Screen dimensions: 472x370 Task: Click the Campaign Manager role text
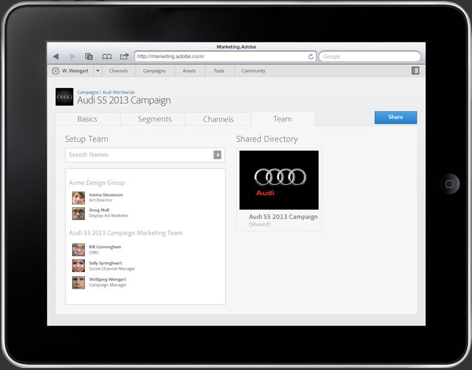[107, 285]
